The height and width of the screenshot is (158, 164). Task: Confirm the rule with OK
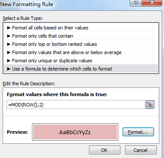point(104,150)
